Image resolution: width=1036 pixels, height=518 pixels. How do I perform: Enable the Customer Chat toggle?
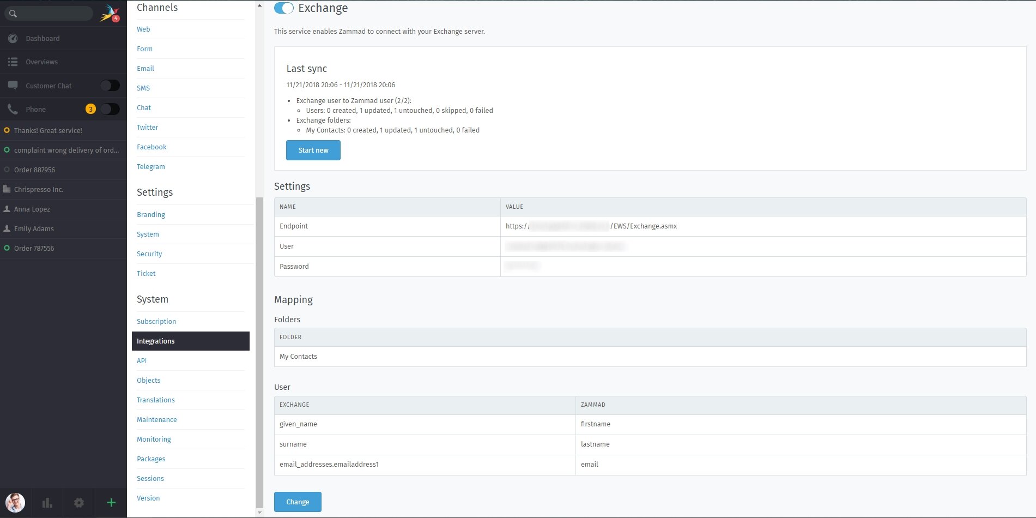point(110,86)
